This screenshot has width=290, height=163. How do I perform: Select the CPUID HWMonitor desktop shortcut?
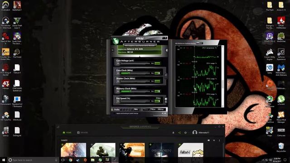coord(281,23)
